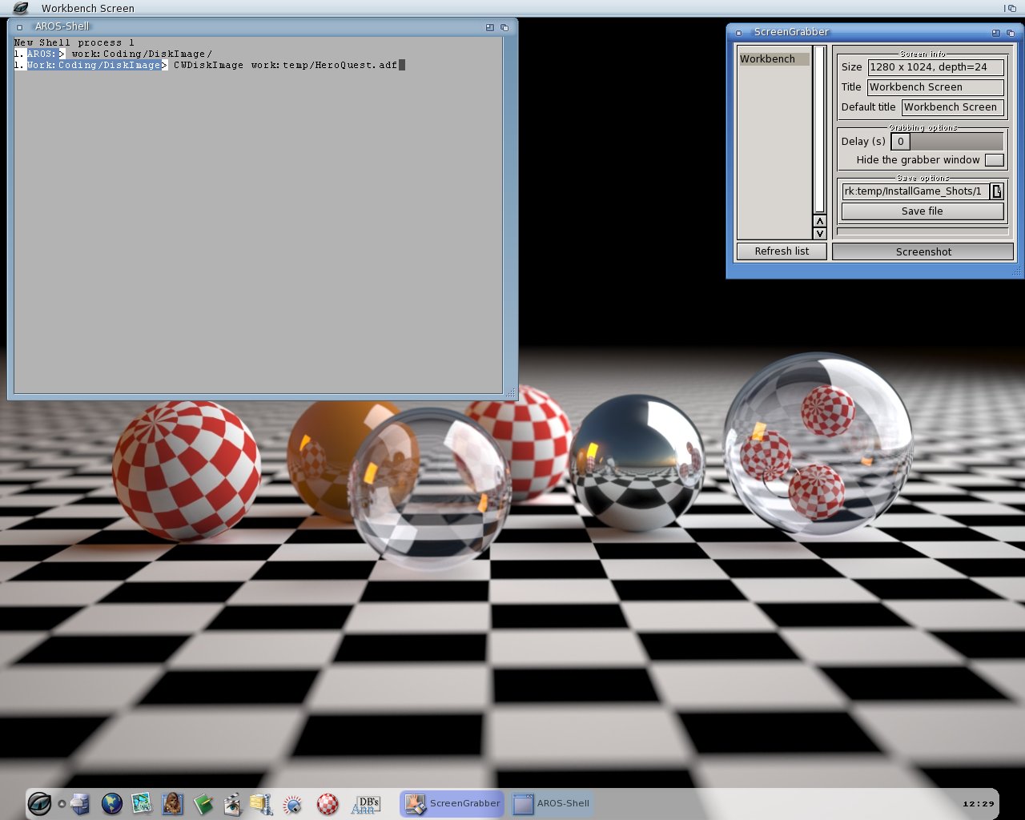The width and height of the screenshot is (1025, 820).
Task: Open the DB's Ann dock icon
Action: coord(366,804)
